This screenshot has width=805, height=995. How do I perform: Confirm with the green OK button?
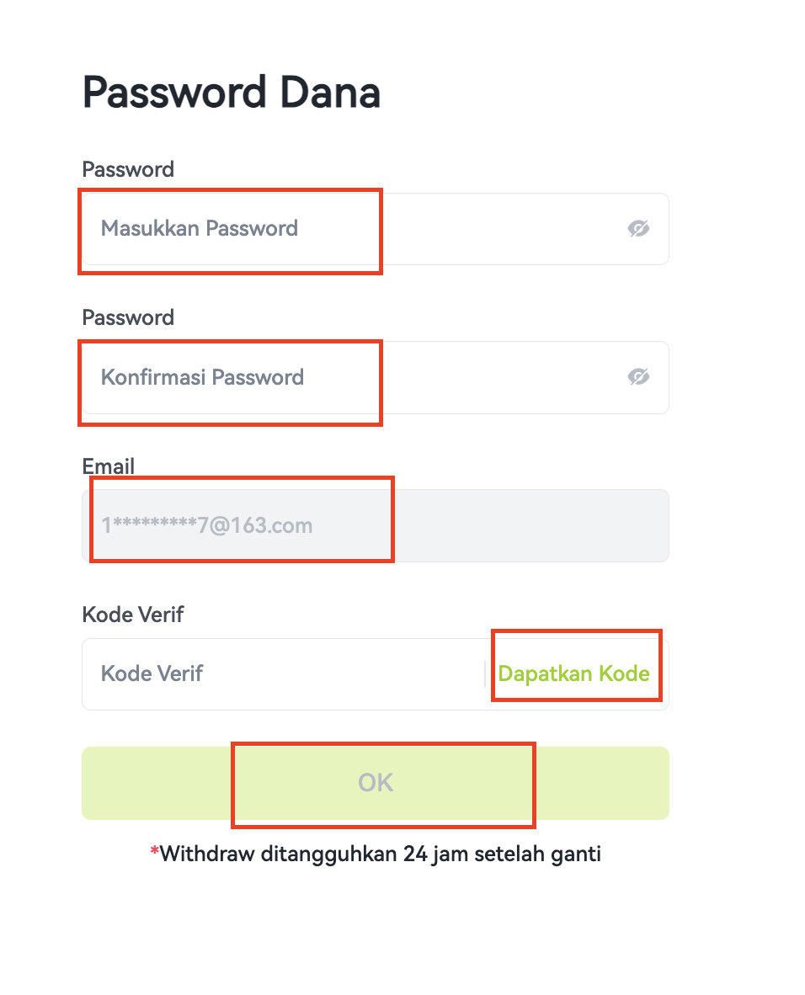(376, 783)
